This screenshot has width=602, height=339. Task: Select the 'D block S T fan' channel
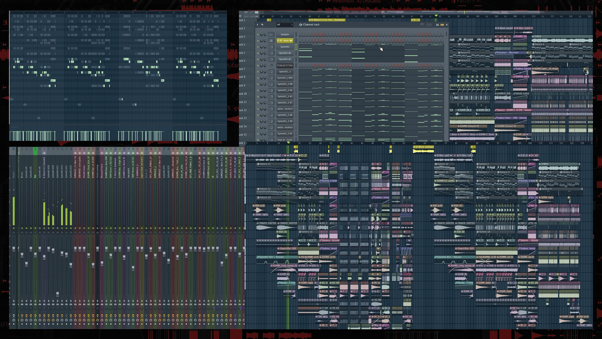point(285,65)
